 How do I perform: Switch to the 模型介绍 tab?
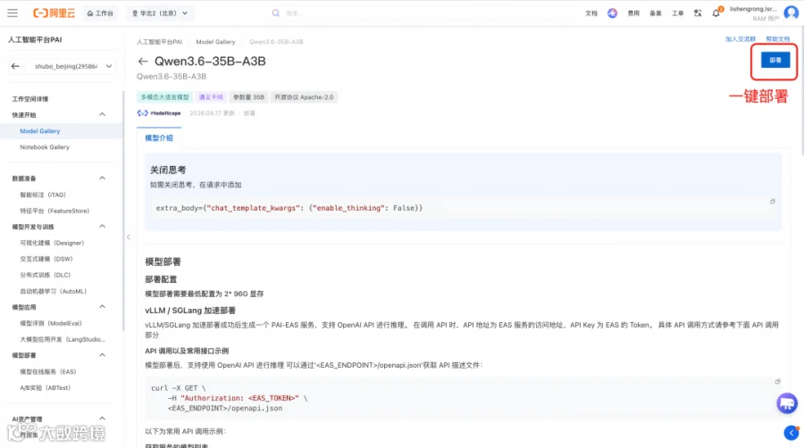click(x=159, y=137)
